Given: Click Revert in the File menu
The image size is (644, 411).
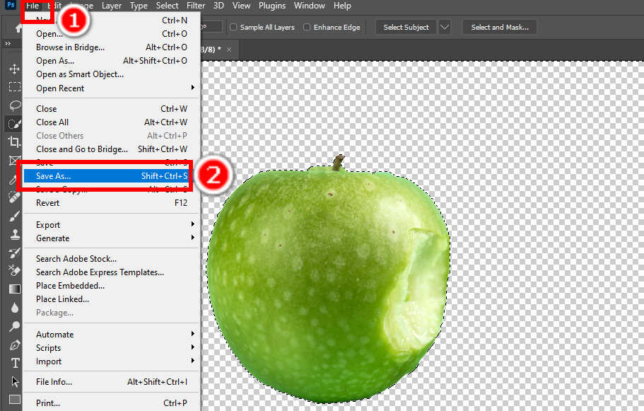Looking at the screenshot, I should click(111, 203).
